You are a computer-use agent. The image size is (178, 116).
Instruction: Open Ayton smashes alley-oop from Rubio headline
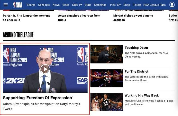point(79,18)
